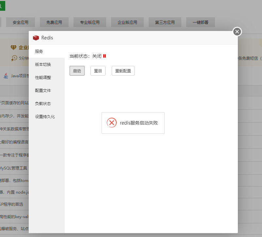This screenshot has width=262, height=237.
Task: Click the red error X icon in the failure toast
Action: click(112, 123)
